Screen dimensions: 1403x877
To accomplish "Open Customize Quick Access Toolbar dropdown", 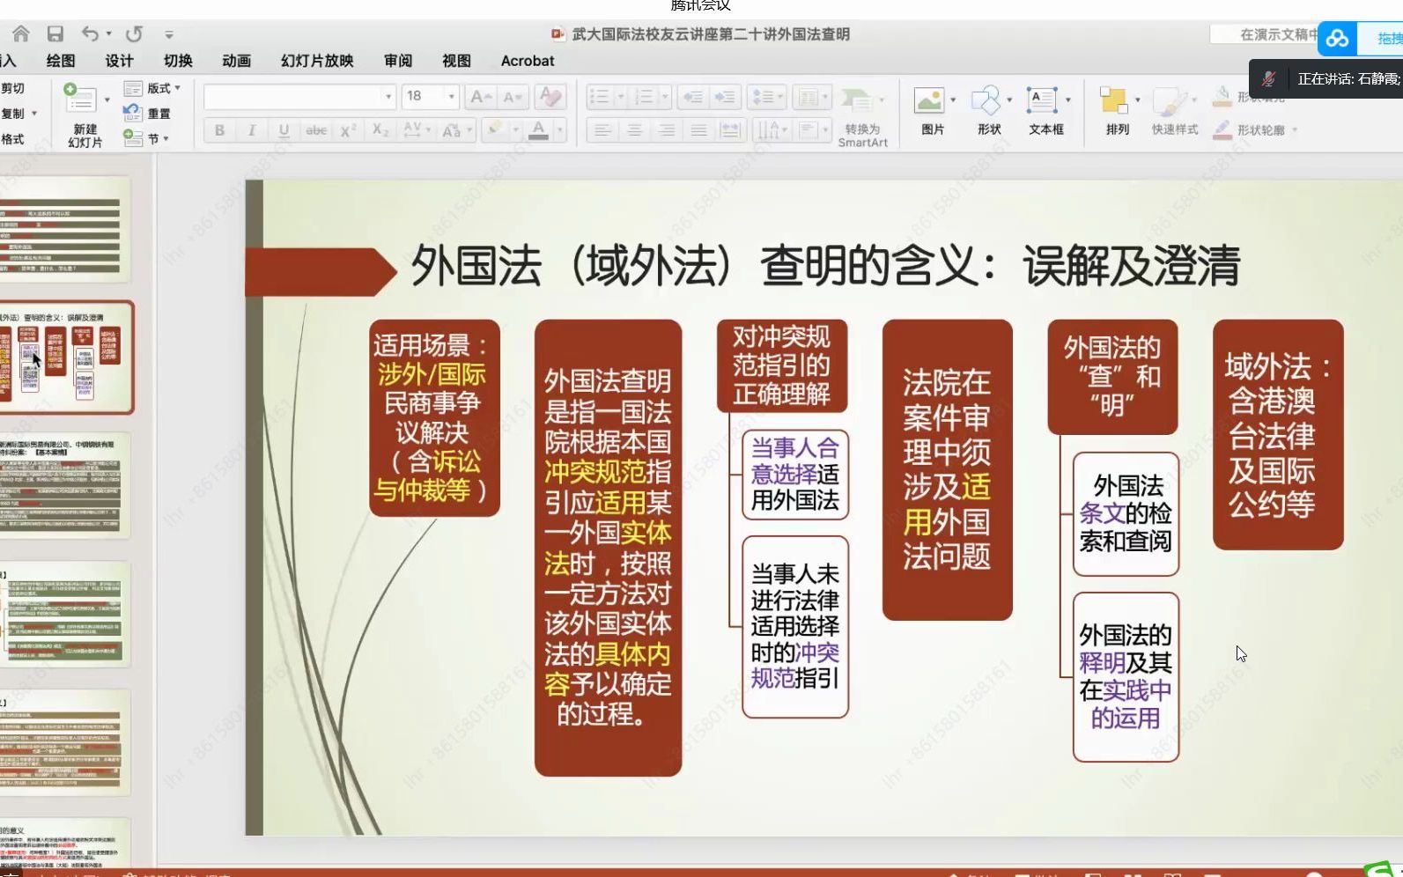I will click(169, 34).
